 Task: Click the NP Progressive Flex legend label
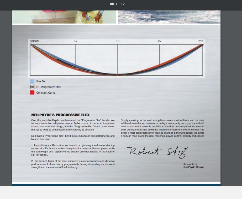pos(48,87)
